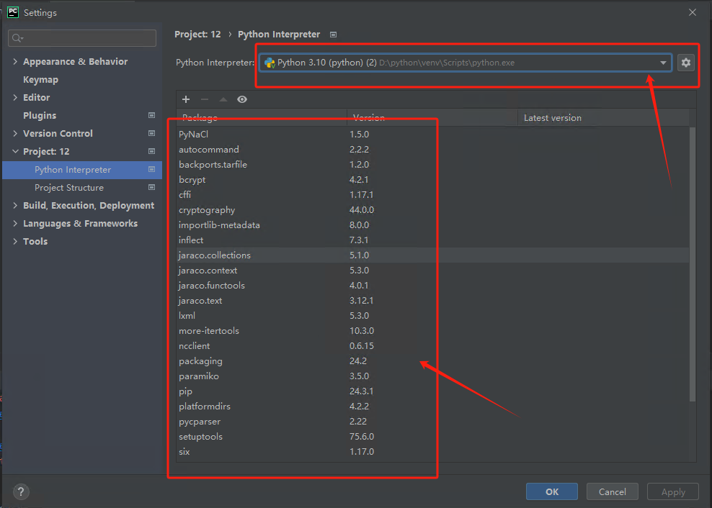Select the autocommand package row
Viewport: 712px width, 508px height.
pyautogui.click(x=432, y=149)
